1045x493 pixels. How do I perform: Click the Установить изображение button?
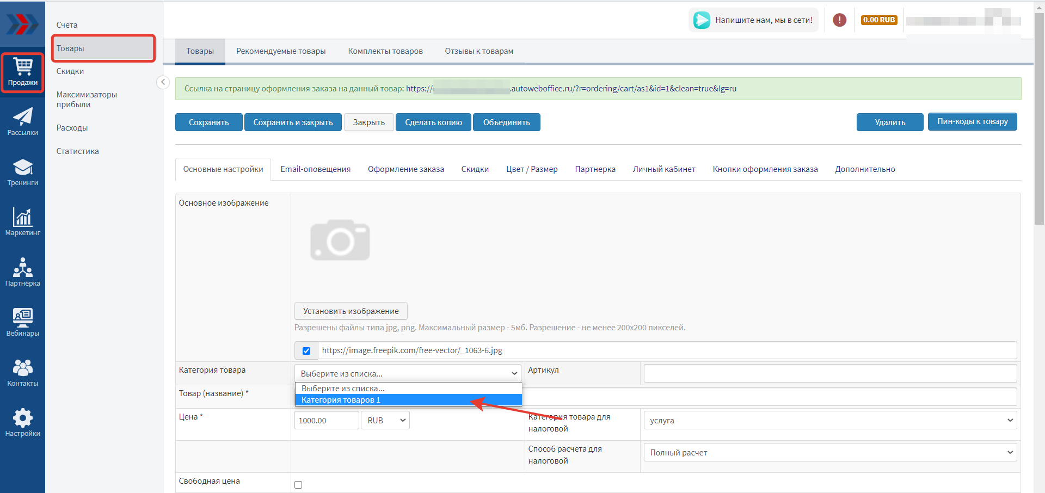(x=351, y=311)
